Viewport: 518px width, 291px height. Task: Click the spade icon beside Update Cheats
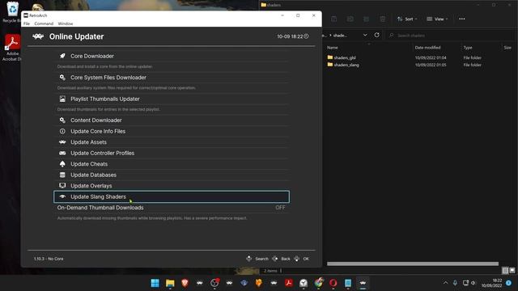coord(62,164)
